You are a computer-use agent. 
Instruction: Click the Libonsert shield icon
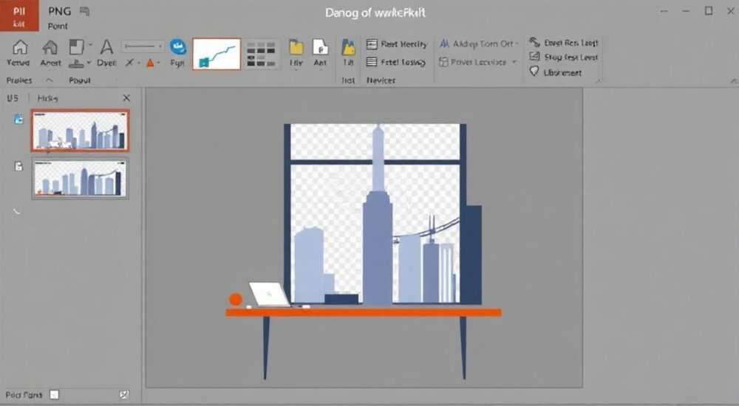[534, 72]
